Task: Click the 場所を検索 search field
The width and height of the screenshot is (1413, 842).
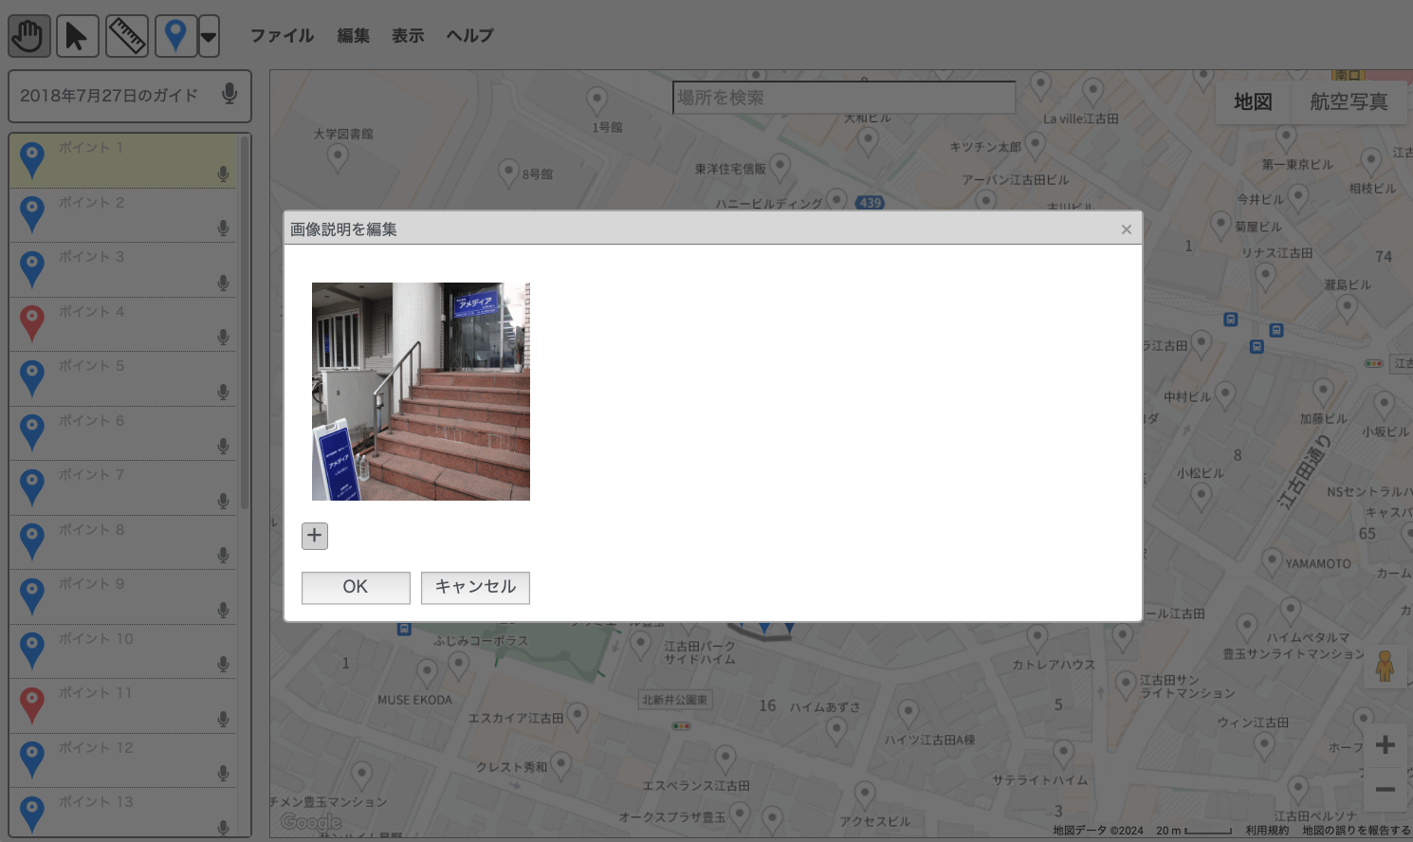Action: pos(843,98)
